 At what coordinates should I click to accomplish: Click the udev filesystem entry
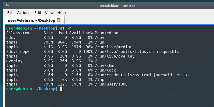coord(11,38)
